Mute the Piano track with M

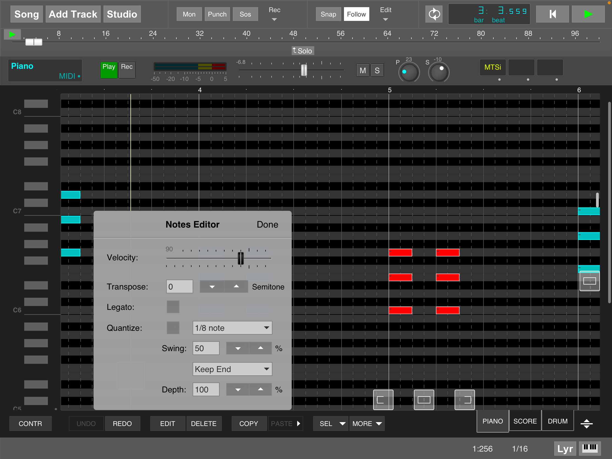(363, 70)
